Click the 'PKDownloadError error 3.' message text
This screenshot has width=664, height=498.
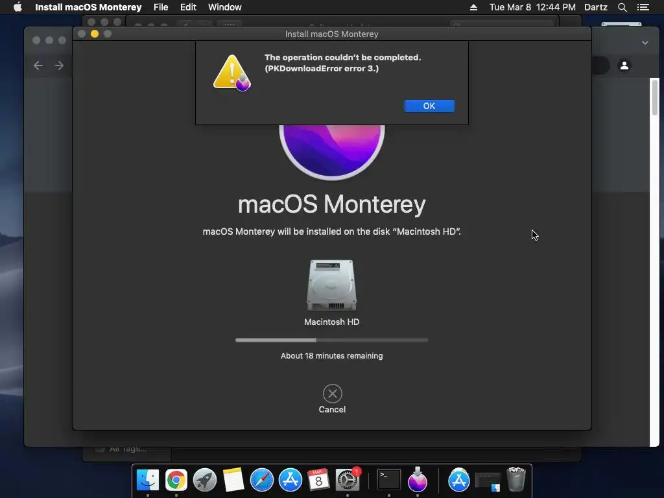322,69
